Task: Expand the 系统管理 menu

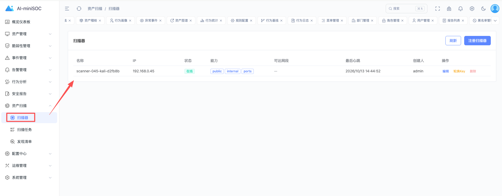Action: tap(29, 178)
